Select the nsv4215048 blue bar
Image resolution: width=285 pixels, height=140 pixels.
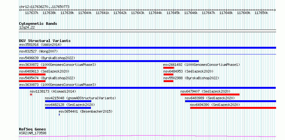click(x=68, y=101)
